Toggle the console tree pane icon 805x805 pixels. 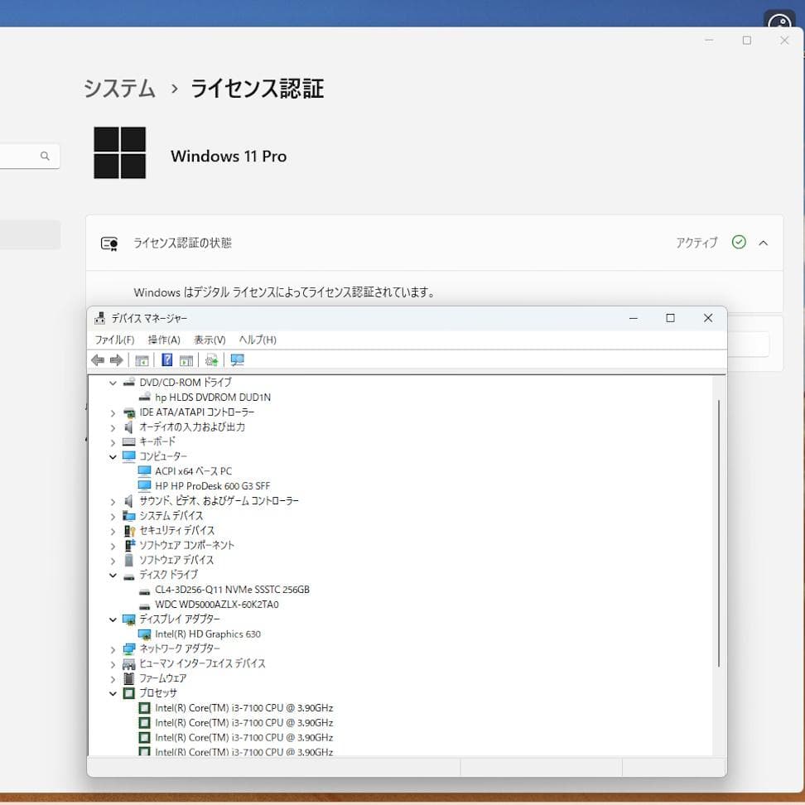(142, 359)
